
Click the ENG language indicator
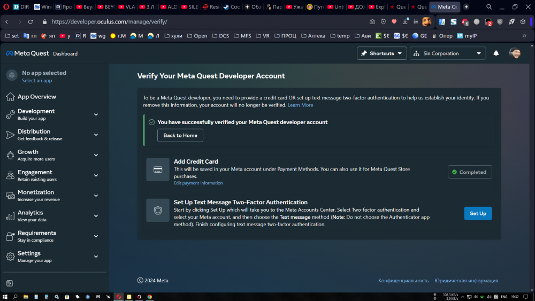click(504, 297)
